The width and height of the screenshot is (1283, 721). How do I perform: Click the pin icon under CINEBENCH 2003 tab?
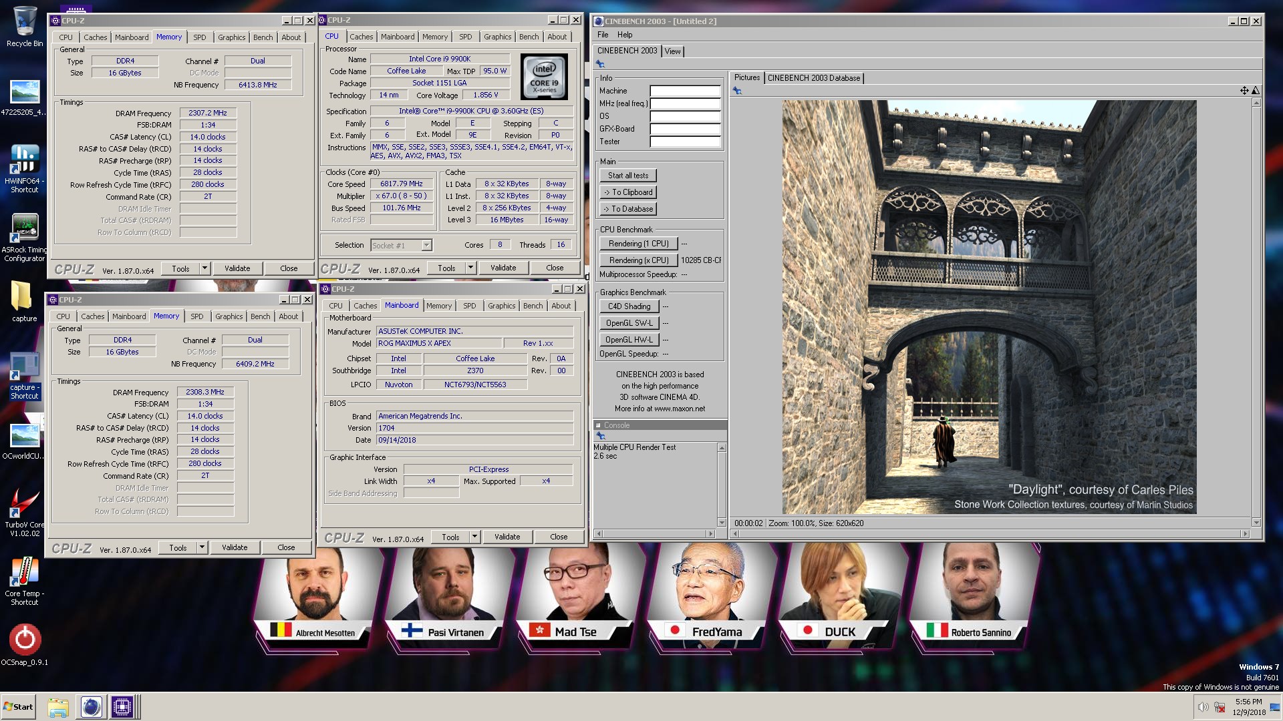click(601, 64)
